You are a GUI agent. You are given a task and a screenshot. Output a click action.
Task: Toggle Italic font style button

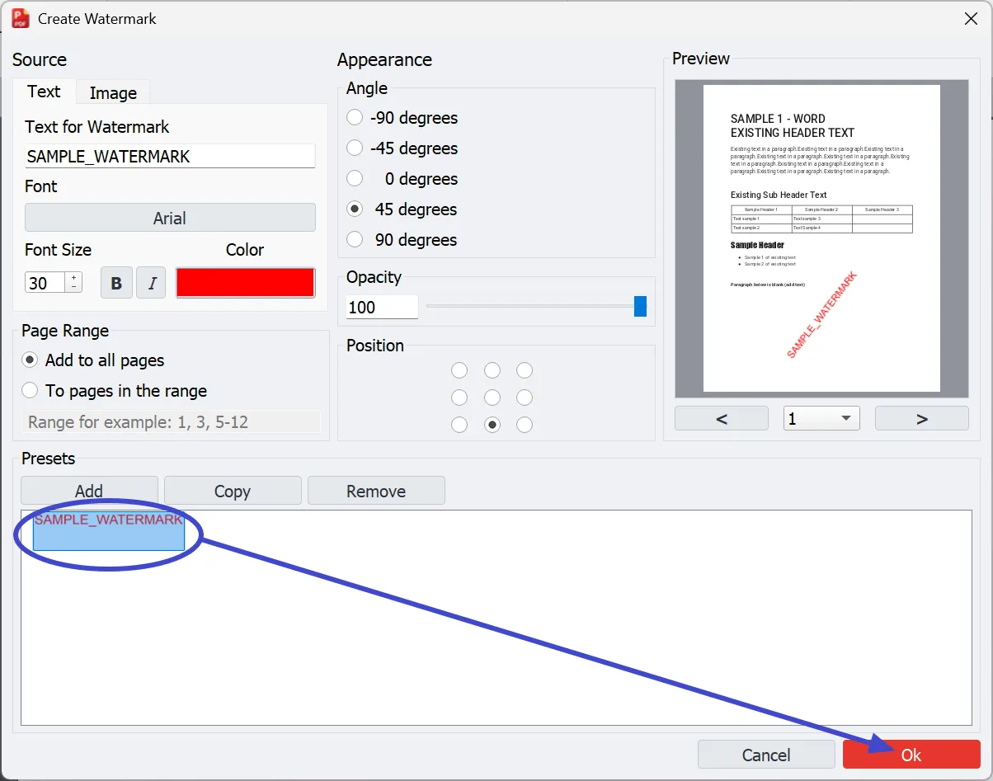pos(151,283)
